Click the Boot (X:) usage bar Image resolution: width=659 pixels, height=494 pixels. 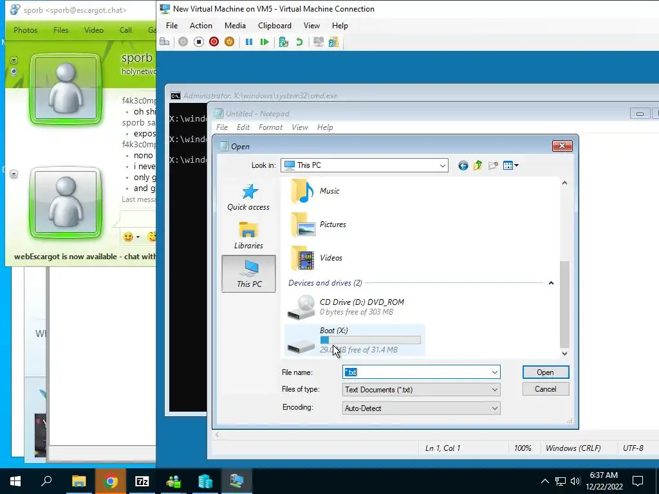pyautogui.click(x=370, y=340)
